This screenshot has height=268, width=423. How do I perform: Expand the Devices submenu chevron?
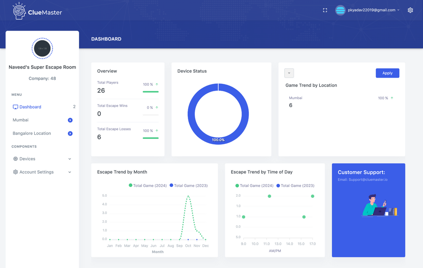click(70, 159)
